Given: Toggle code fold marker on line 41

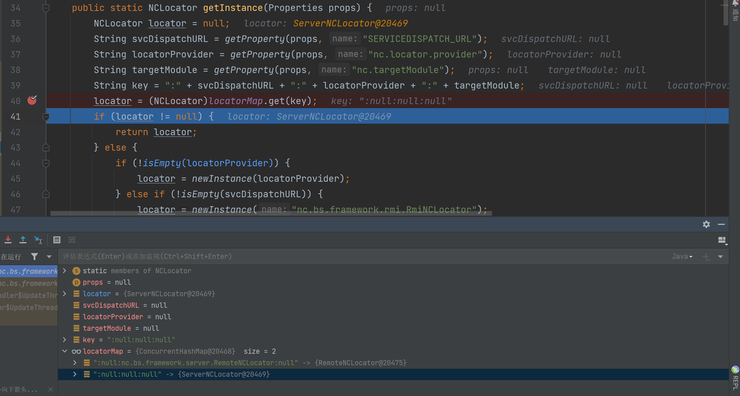Looking at the screenshot, I should click(46, 116).
